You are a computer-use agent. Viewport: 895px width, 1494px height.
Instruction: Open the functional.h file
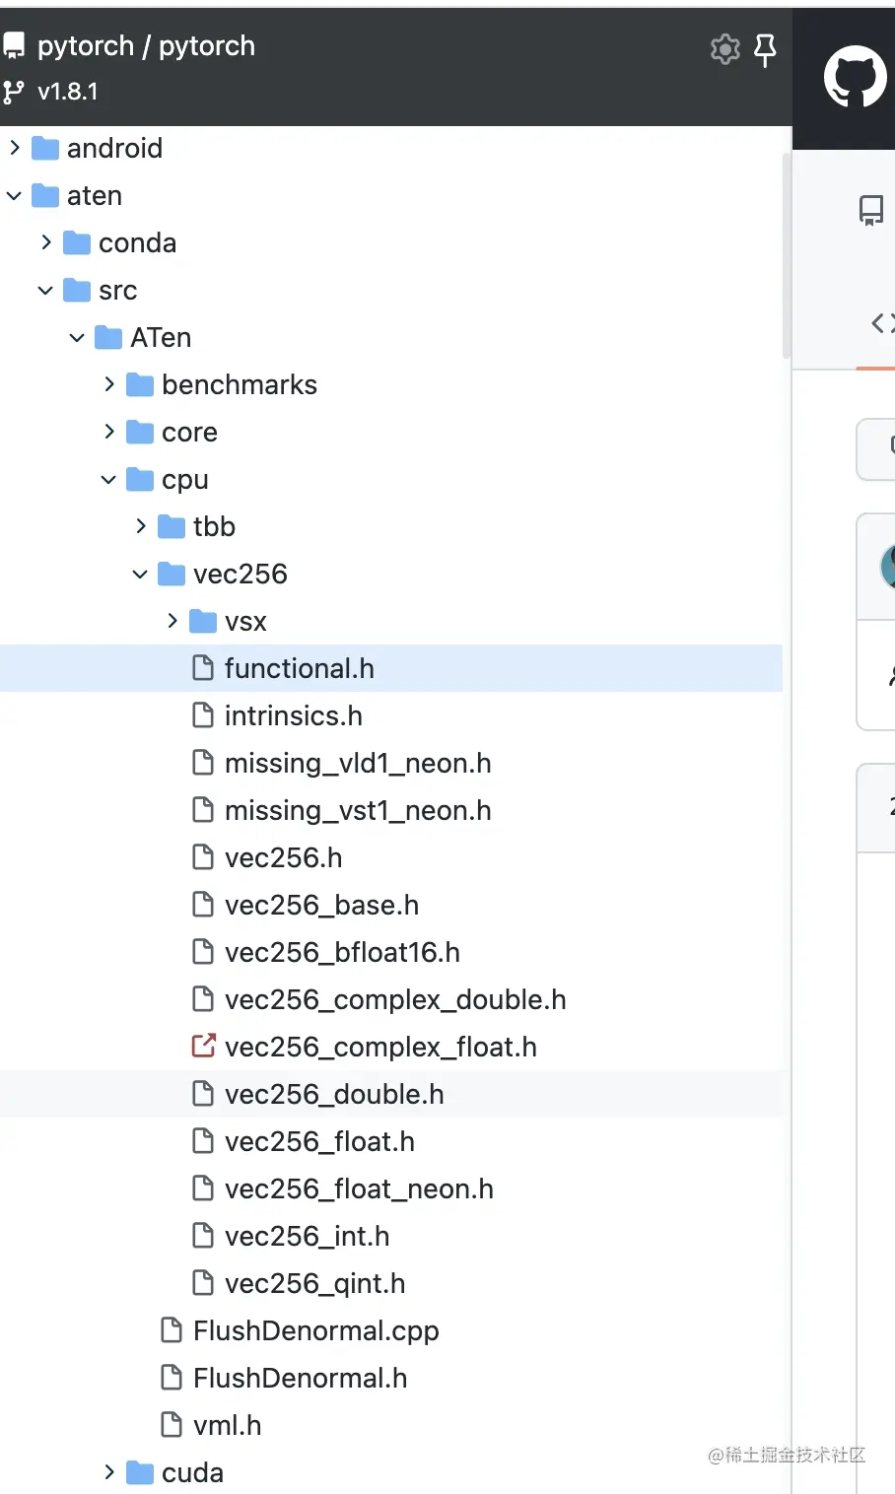[299, 668]
